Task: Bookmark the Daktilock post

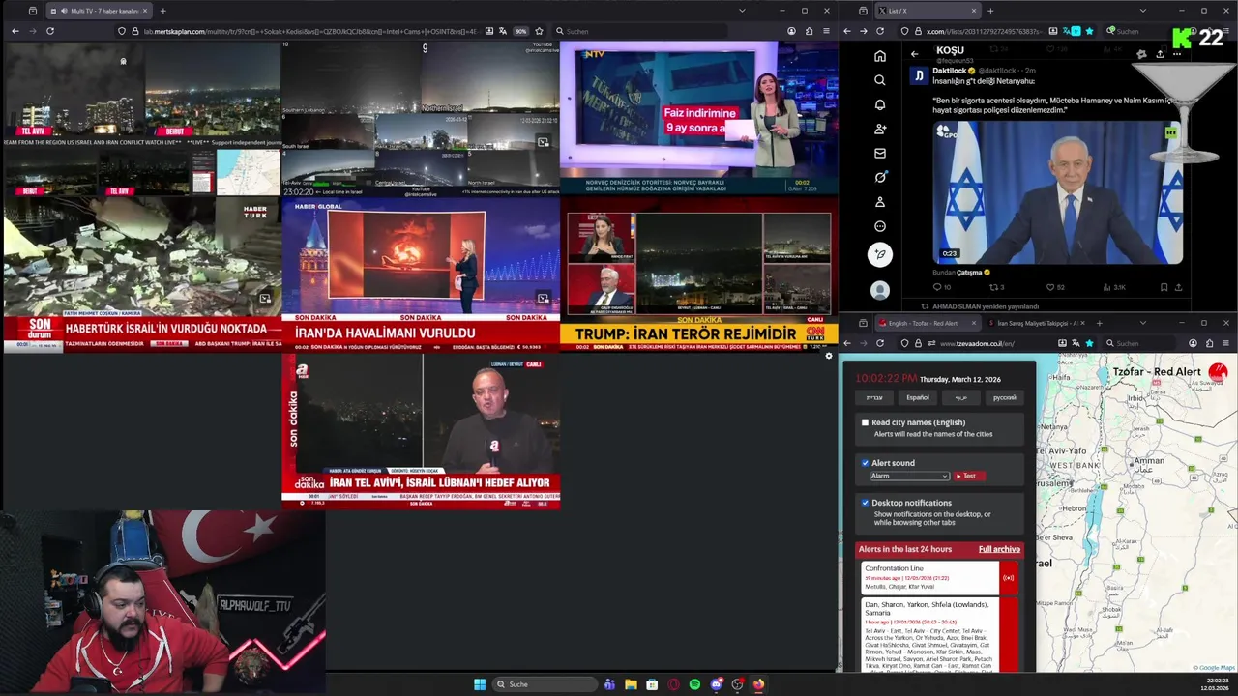Action: 1163,287
